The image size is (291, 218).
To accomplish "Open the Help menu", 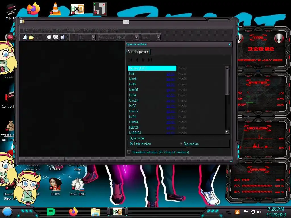I will pyautogui.click(x=115, y=30).
